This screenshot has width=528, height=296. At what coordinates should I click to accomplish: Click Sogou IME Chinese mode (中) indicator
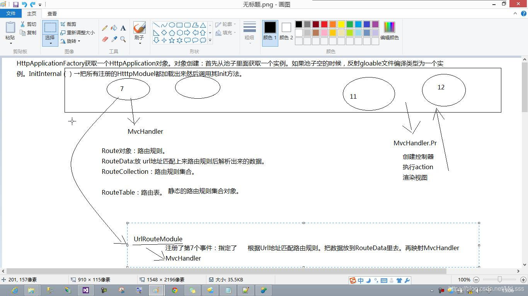(x=360, y=281)
